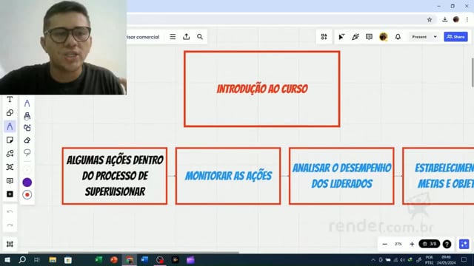Viewport: 474px width, 266px height.
Task: Search the board with magnifier icon
Action: 200,37
